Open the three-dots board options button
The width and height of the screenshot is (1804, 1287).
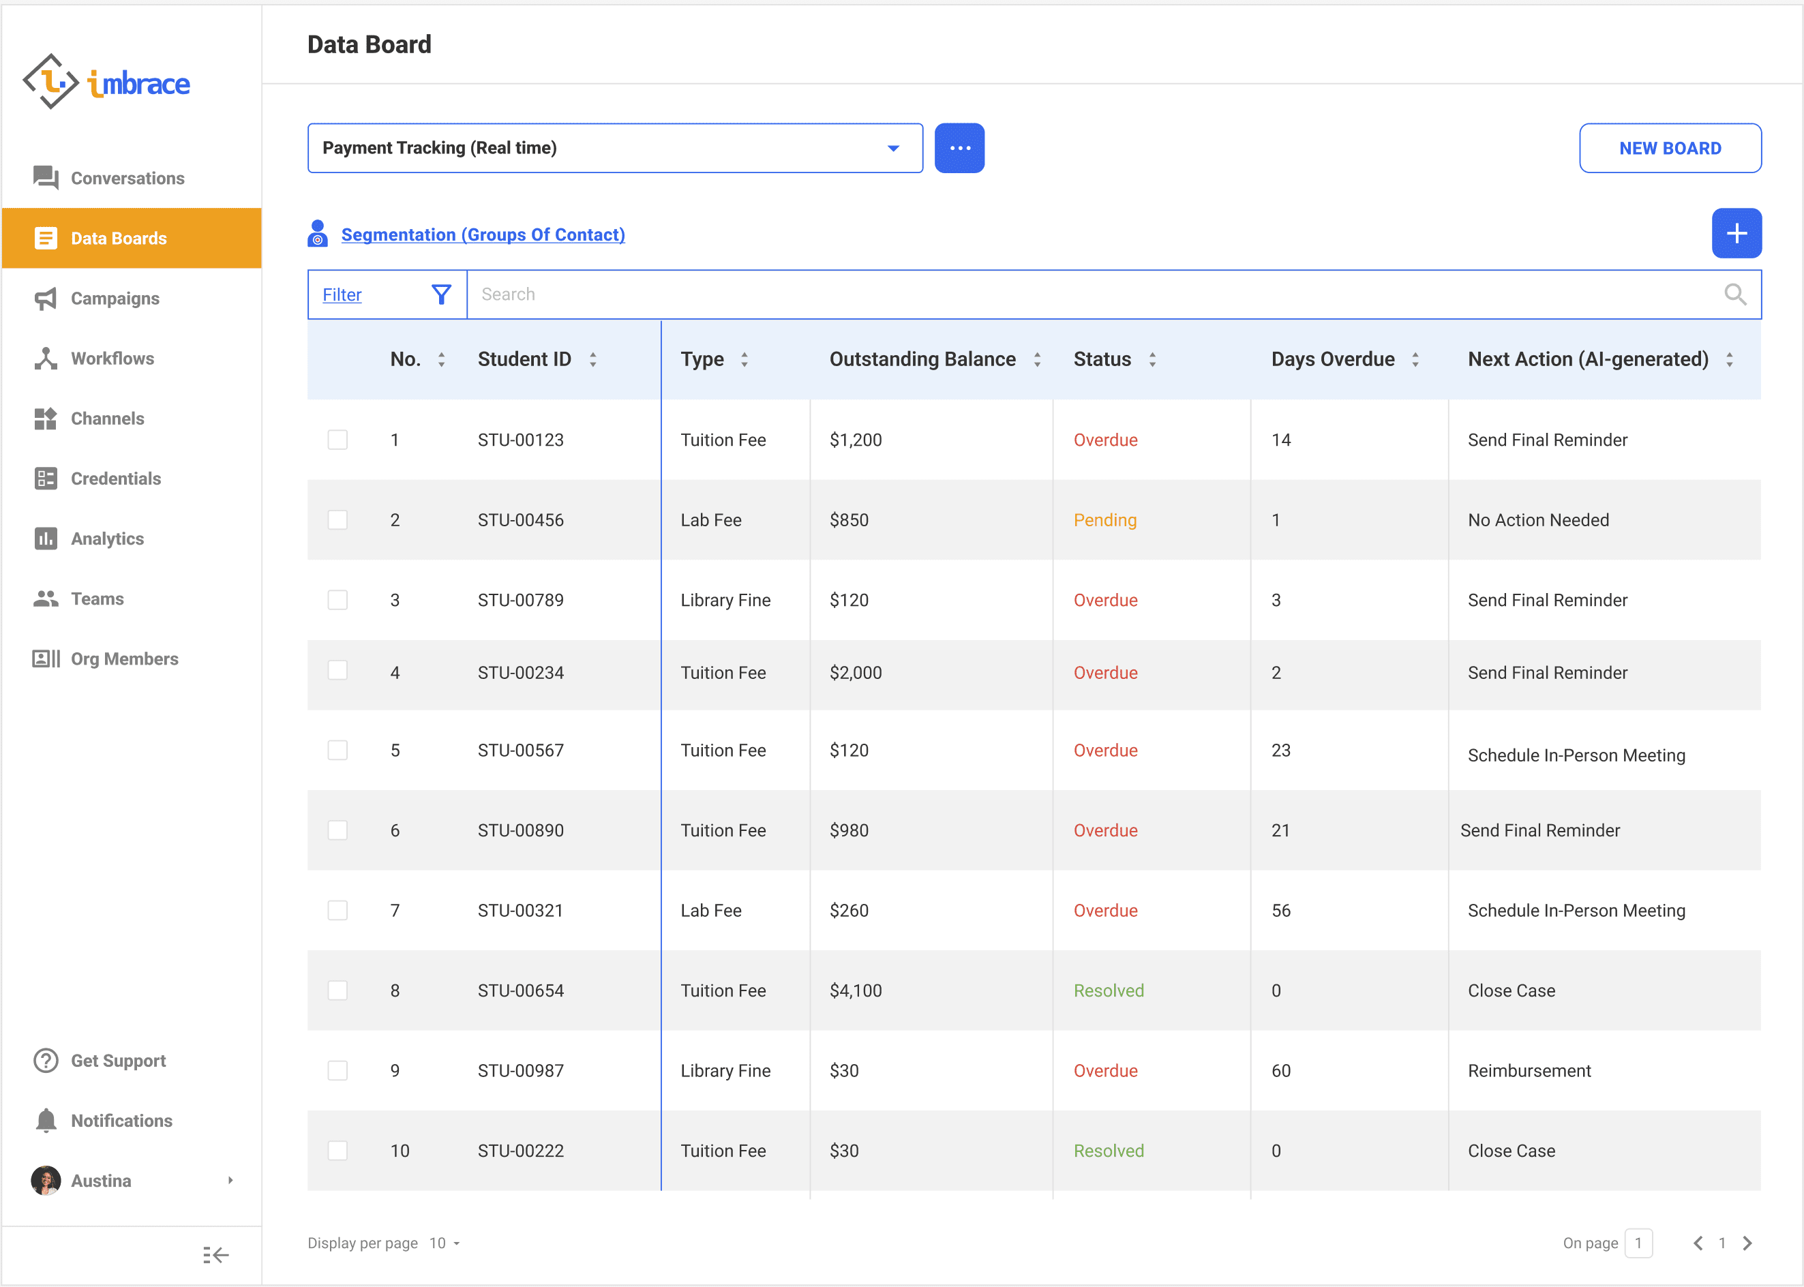point(959,148)
